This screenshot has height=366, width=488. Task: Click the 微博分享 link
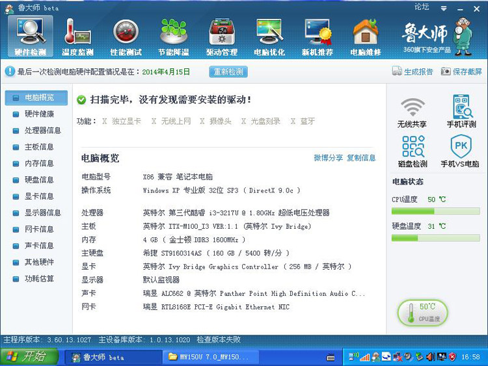point(328,158)
